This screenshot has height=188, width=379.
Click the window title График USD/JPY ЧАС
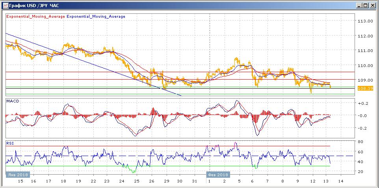click(36, 6)
